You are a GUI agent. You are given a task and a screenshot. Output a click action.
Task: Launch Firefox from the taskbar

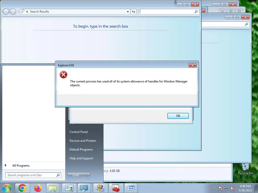[38, 188]
